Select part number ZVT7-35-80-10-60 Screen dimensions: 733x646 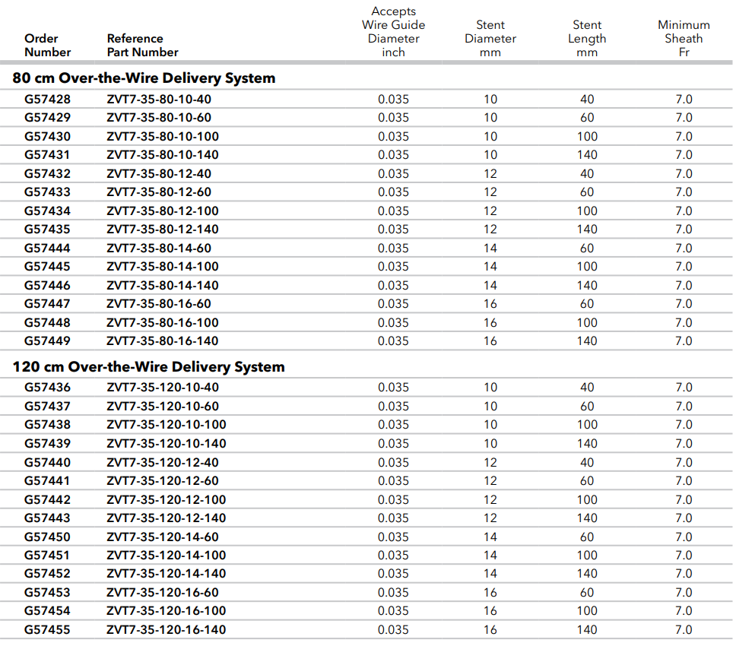[x=159, y=118]
